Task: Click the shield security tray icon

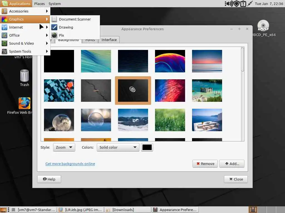Action: pos(237,4)
